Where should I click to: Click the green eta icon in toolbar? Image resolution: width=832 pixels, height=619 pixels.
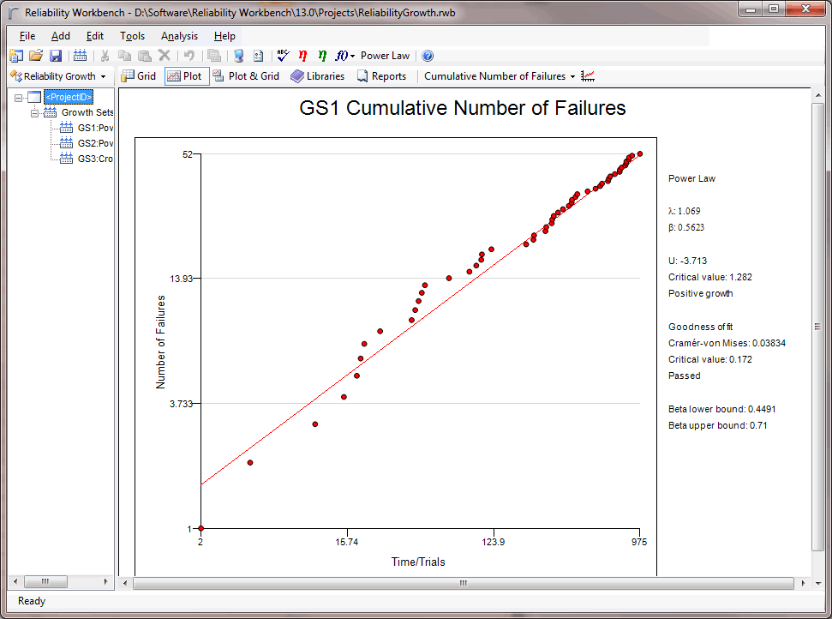point(322,56)
